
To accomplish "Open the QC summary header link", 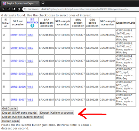I will coord(32,21).
